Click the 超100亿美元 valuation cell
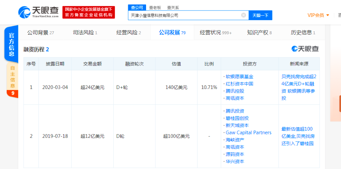The image size is (341, 169). pos(176,136)
